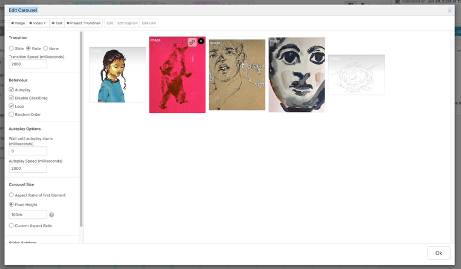Image resolution: width=461 pixels, height=269 pixels.
Task: Click the help question mark beside Fixed Height
Action: pos(52,215)
